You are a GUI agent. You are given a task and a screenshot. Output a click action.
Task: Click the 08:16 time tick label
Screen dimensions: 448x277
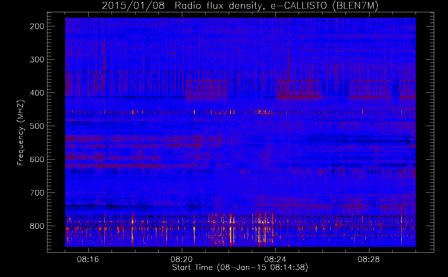(x=88, y=260)
